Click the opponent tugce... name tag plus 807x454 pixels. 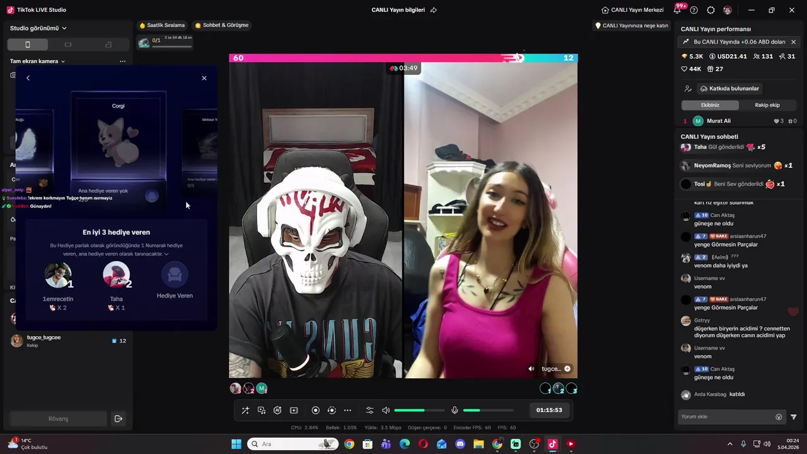[567, 369]
